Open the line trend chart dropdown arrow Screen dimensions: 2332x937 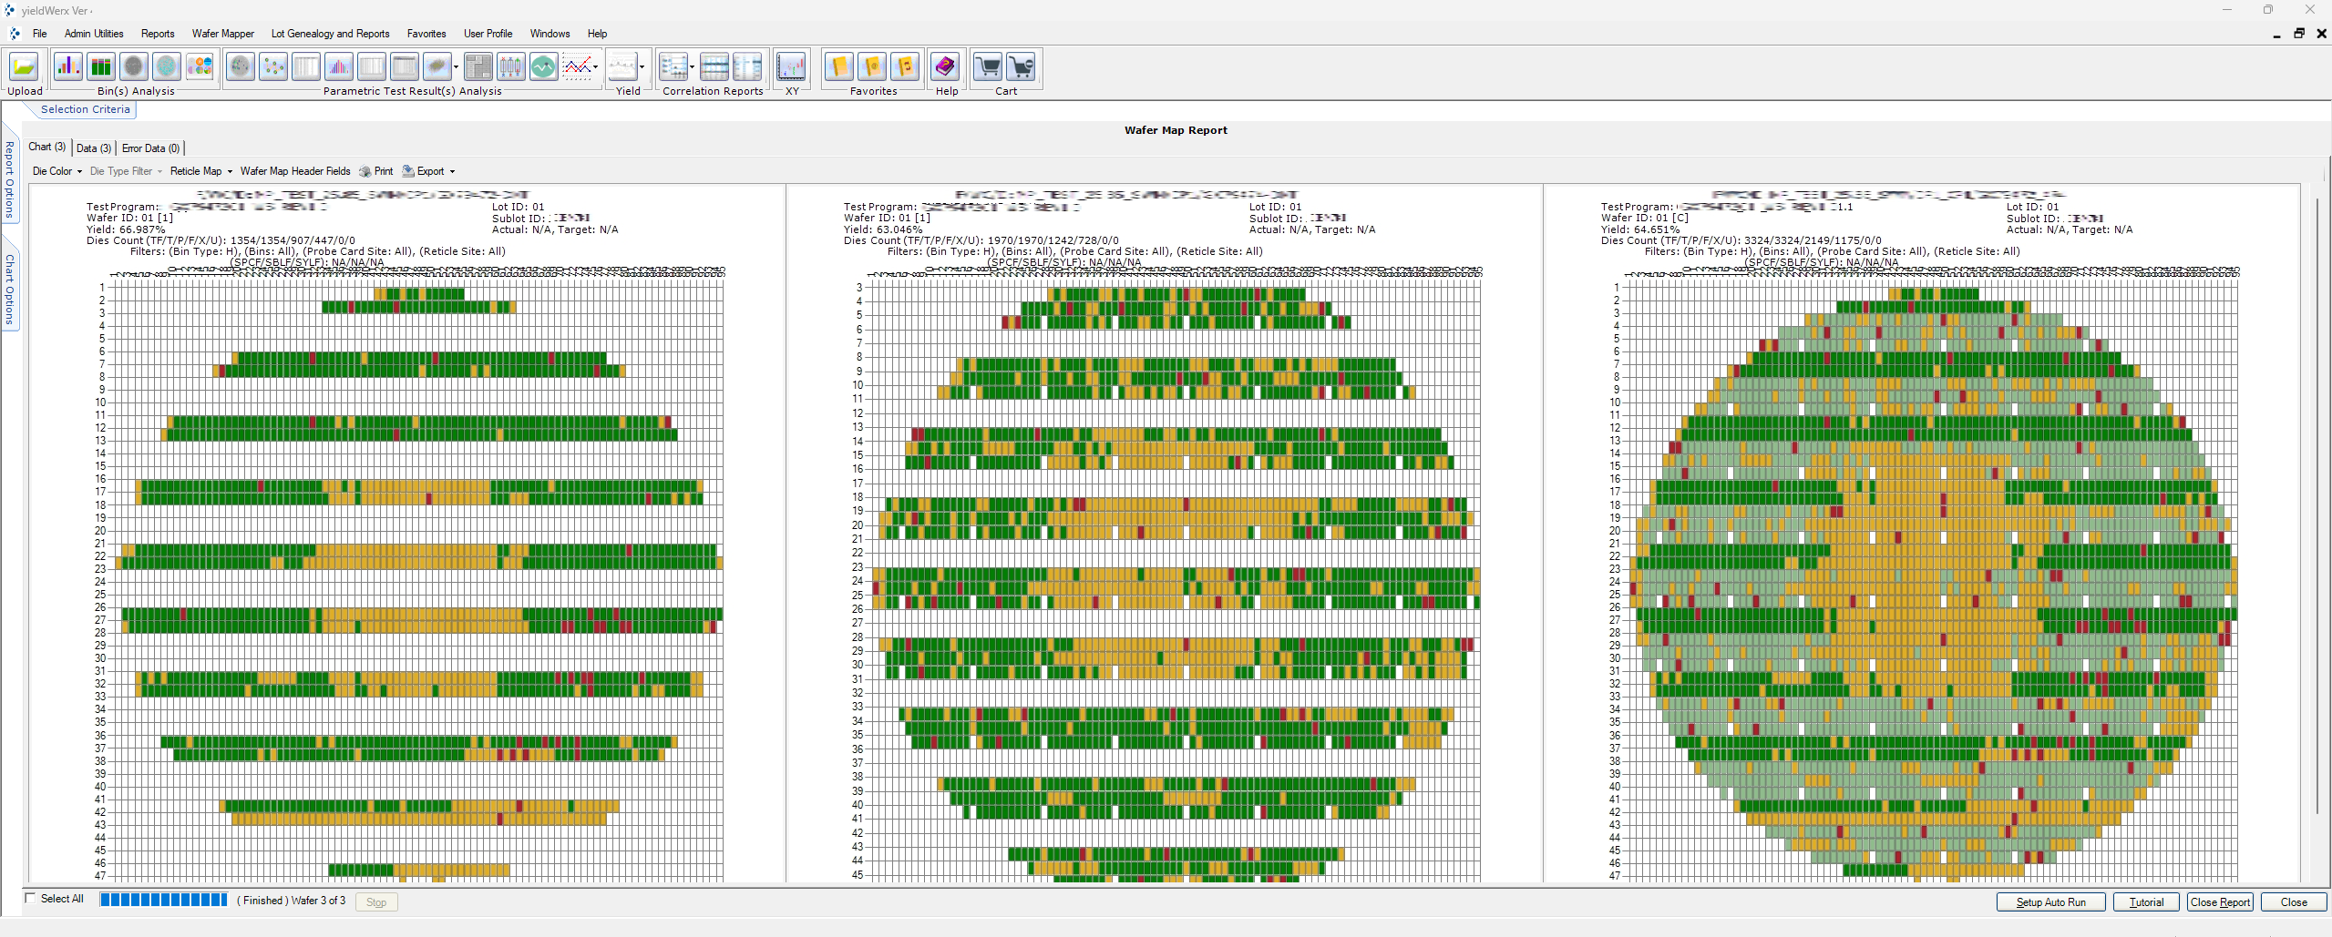pyautogui.click(x=596, y=66)
